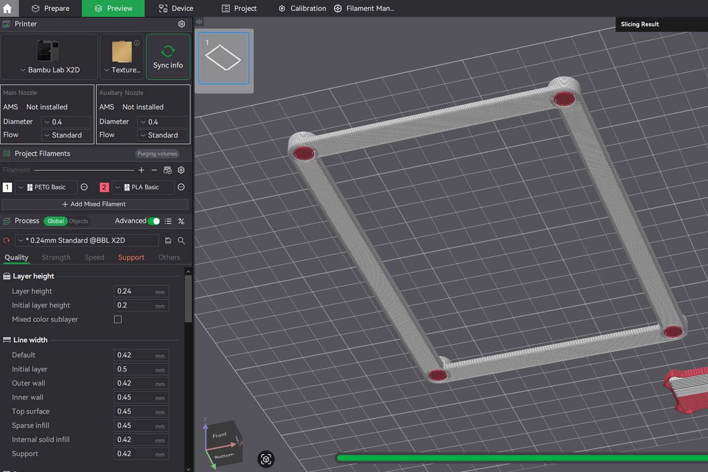Add a new filament with plus icon

click(141, 170)
